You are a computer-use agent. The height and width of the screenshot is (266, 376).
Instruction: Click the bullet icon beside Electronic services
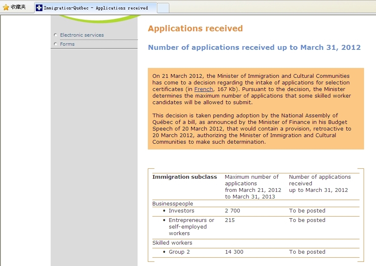point(56,35)
